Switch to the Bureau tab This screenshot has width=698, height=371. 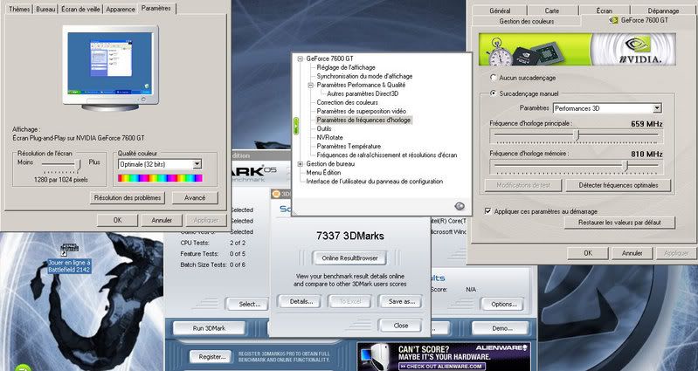pos(45,9)
